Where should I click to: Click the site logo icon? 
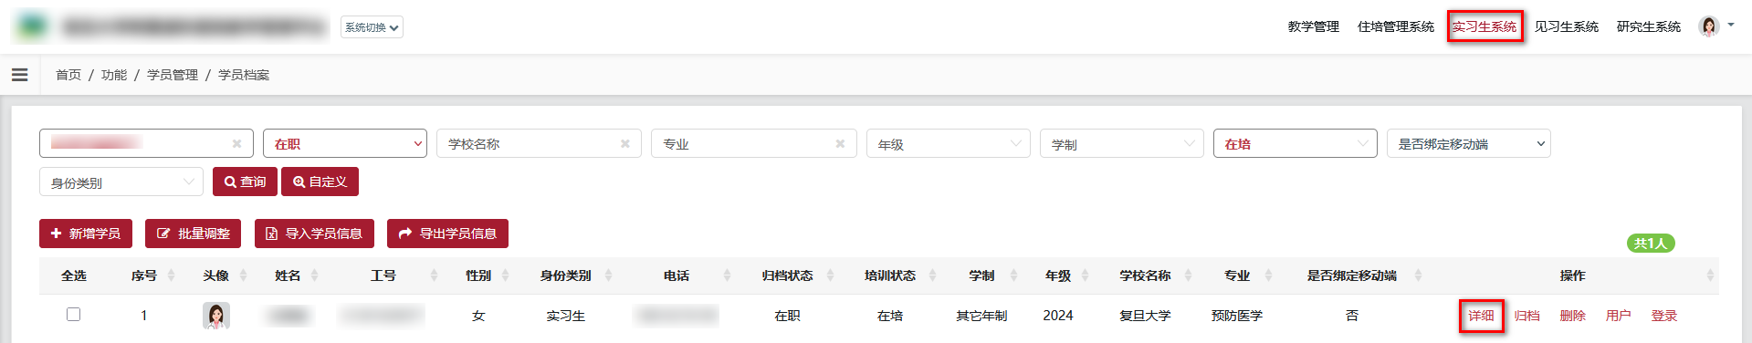[x=32, y=26]
